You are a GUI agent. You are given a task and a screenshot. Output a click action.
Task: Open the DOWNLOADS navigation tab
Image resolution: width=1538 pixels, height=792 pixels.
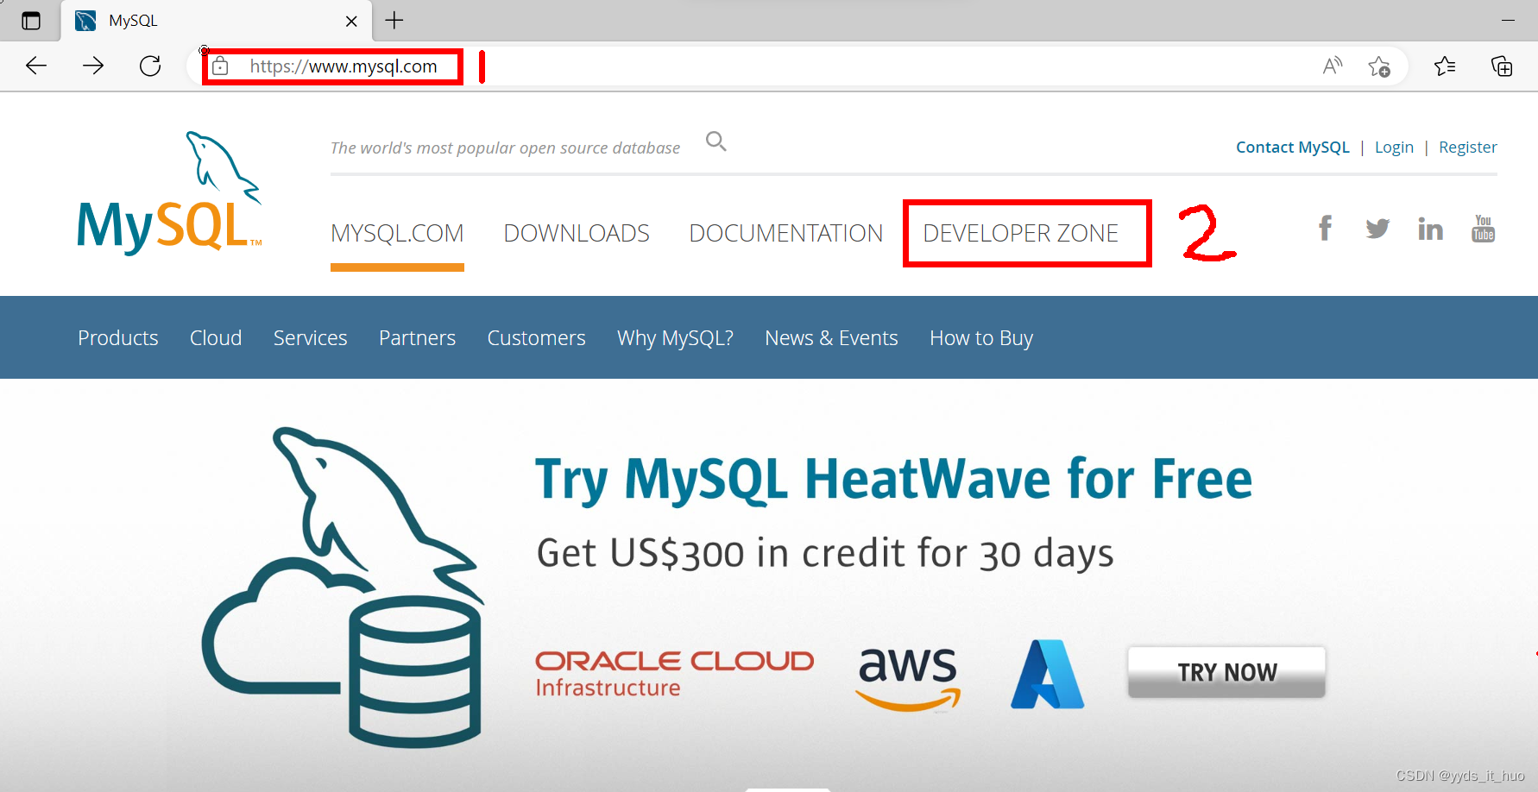pyautogui.click(x=577, y=233)
